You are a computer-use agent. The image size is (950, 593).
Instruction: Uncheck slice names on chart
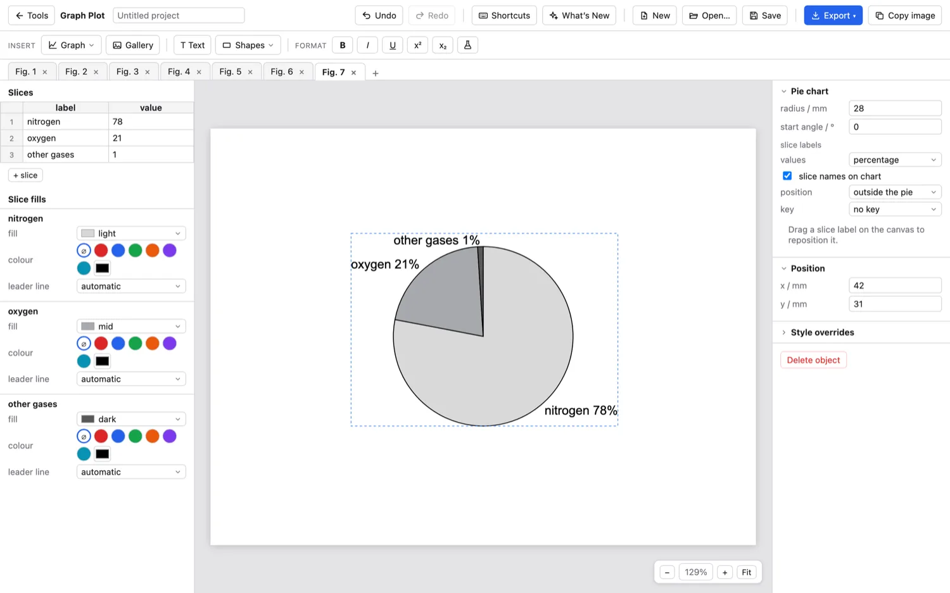787,176
